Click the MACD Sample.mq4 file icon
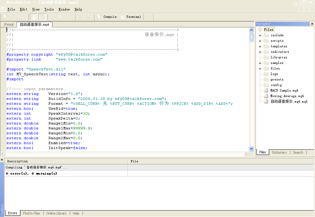 pos(266,90)
